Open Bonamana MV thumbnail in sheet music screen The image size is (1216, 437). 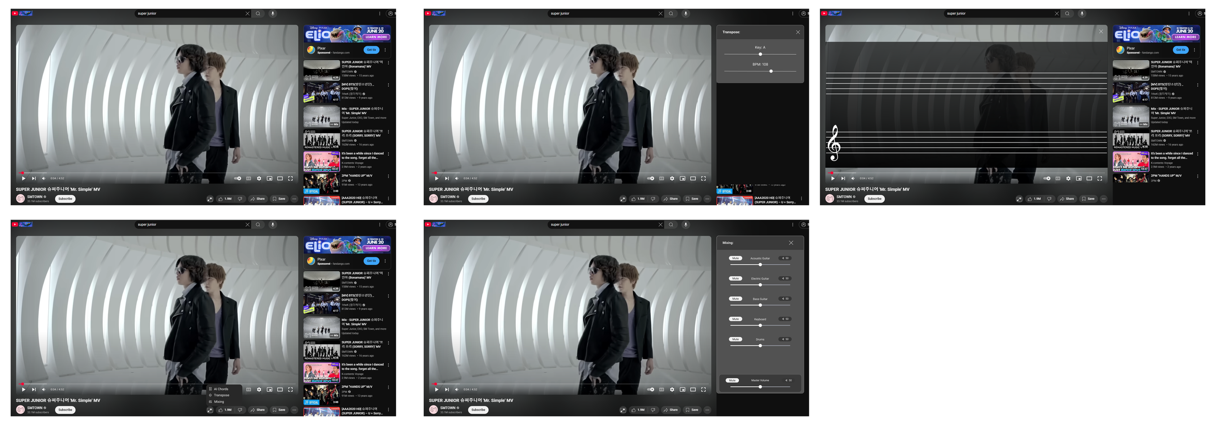click(1131, 70)
